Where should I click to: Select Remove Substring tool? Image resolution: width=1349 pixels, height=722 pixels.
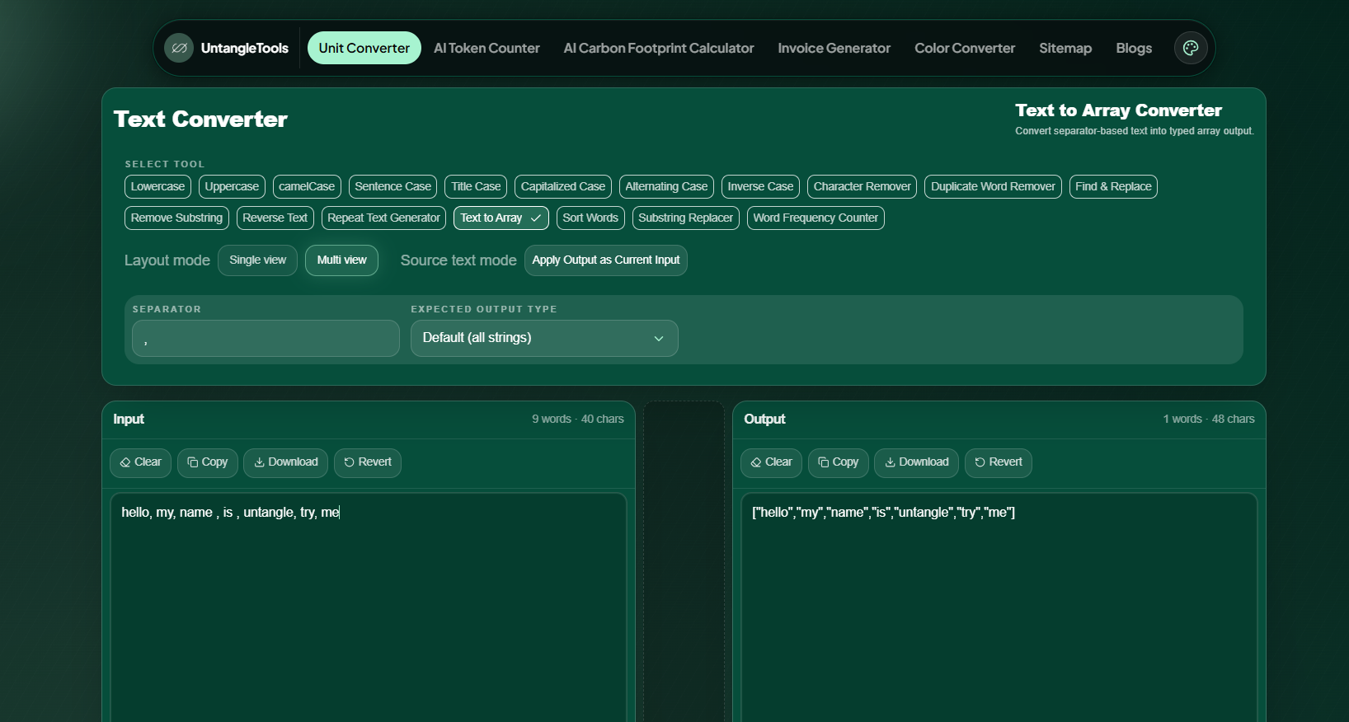(x=176, y=218)
